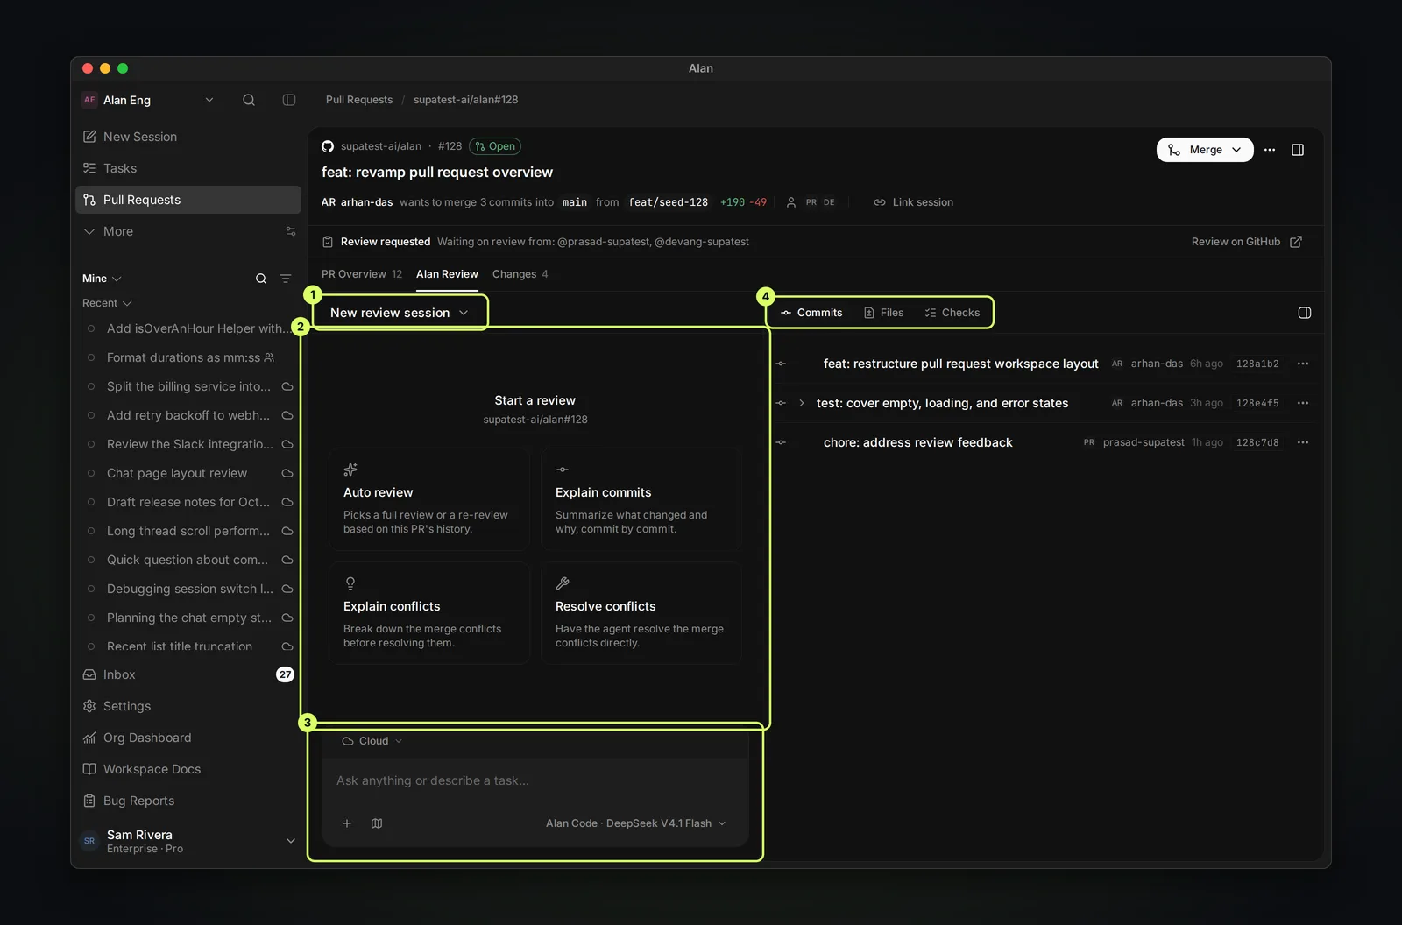Choose the Auto review card
Image resolution: width=1402 pixels, height=925 pixels.
coord(429,499)
